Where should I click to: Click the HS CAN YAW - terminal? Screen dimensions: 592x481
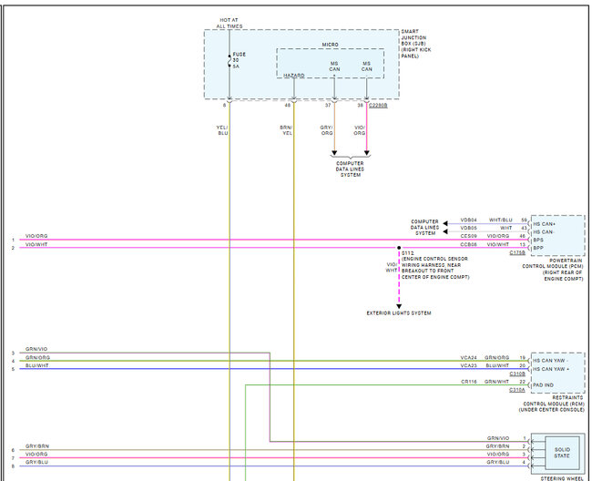click(551, 361)
